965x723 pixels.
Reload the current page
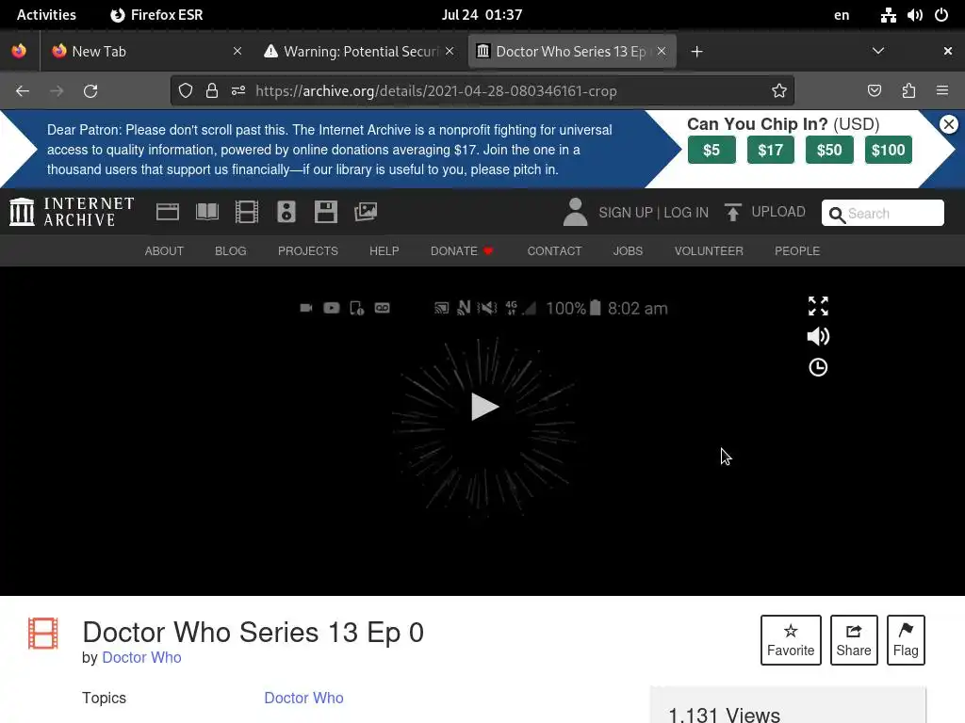(90, 91)
